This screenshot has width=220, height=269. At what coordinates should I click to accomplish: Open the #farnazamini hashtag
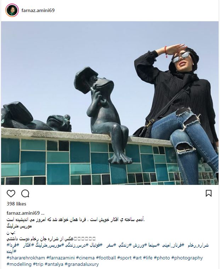point(61,258)
